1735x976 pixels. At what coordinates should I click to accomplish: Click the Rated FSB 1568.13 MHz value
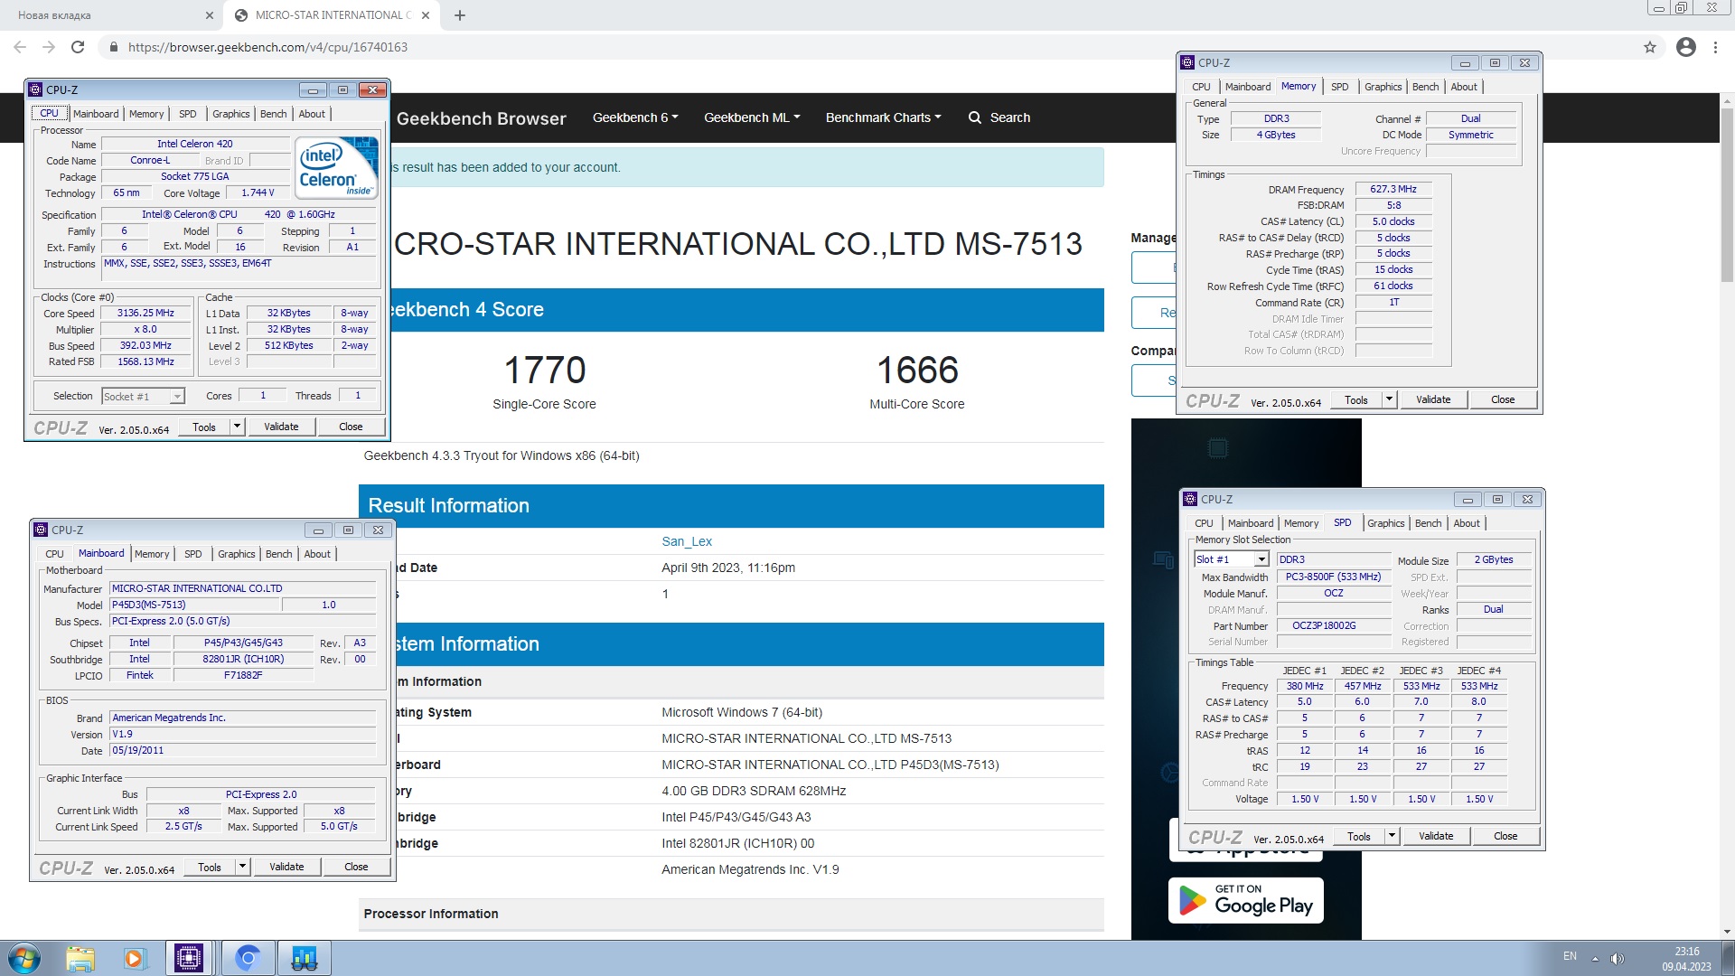(145, 361)
